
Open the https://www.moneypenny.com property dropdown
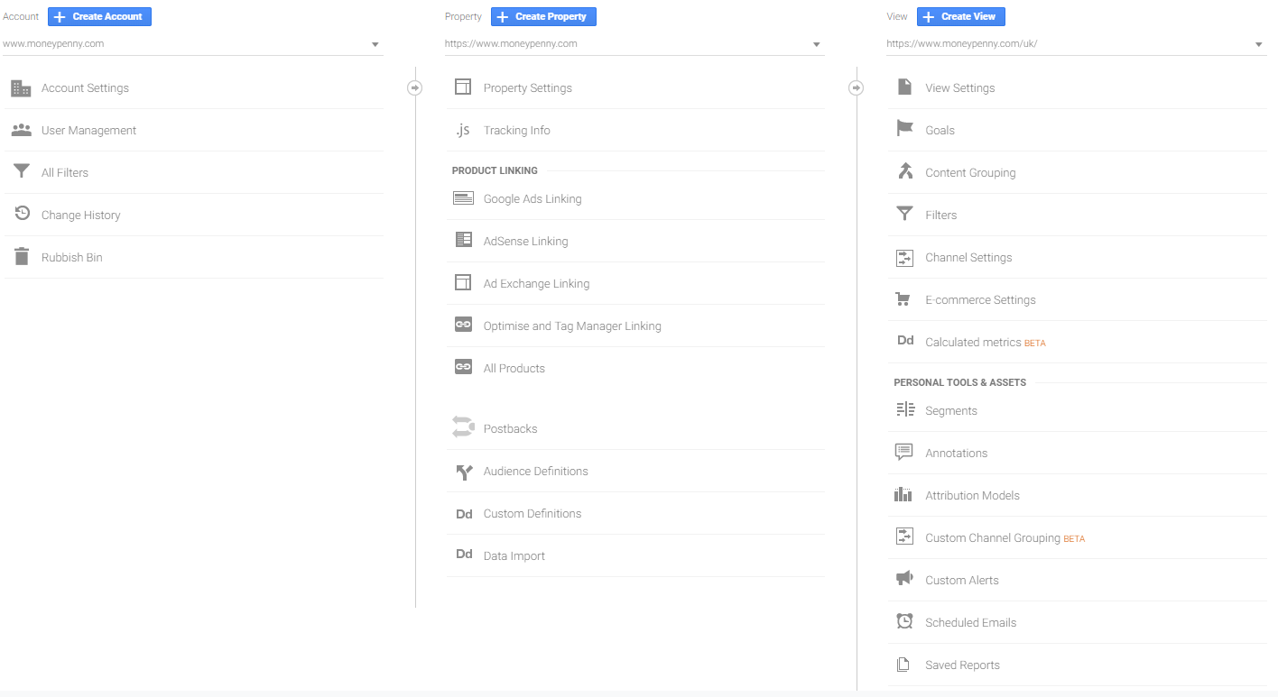[x=634, y=43]
